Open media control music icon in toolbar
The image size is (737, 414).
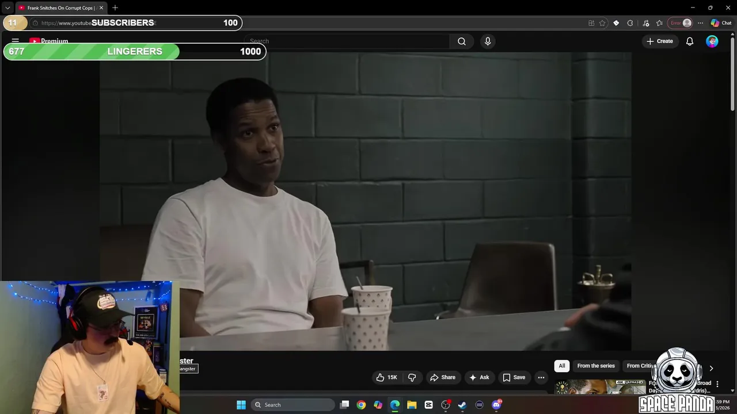646,23
